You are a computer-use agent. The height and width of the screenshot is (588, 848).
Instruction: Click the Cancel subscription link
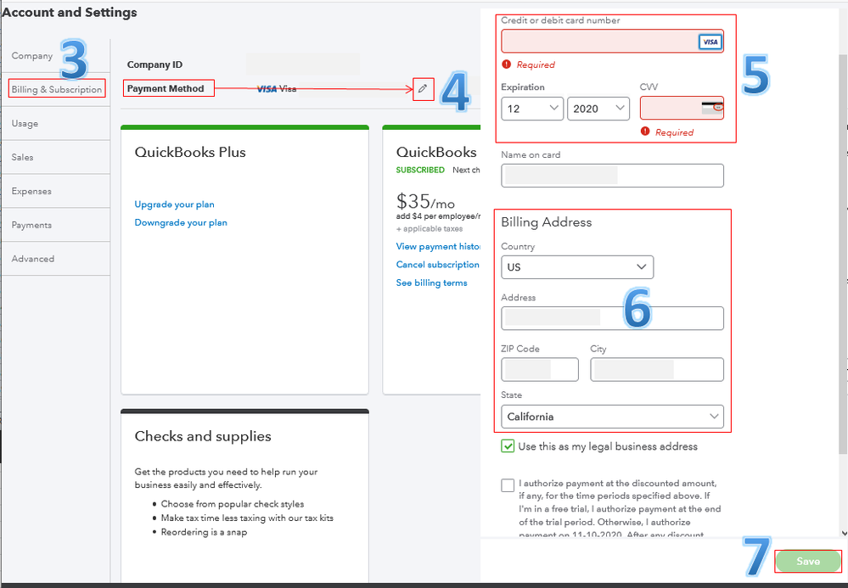tap(437, 264)
